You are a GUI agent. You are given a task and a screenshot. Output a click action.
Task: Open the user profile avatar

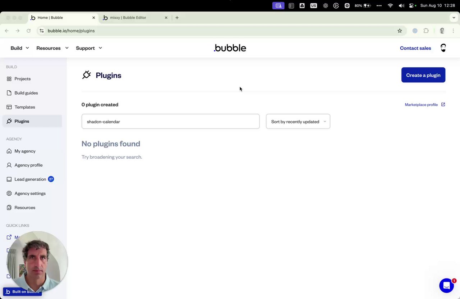pos(443,48)
